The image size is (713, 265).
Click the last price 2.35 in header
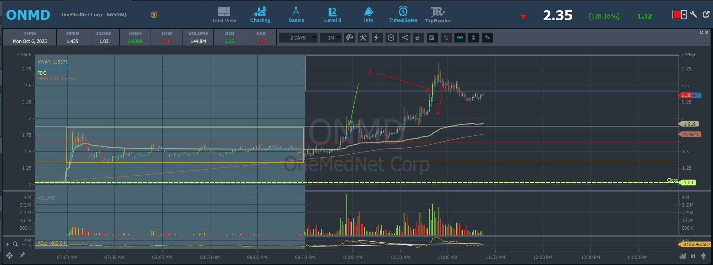558,15
